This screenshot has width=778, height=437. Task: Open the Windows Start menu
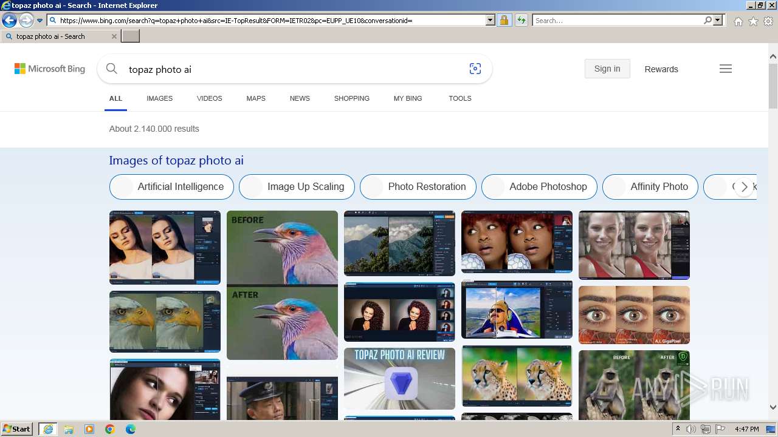(17, 429)
